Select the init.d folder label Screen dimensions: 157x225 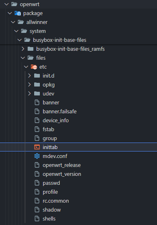pyautogui.click(x=48, y=76)
